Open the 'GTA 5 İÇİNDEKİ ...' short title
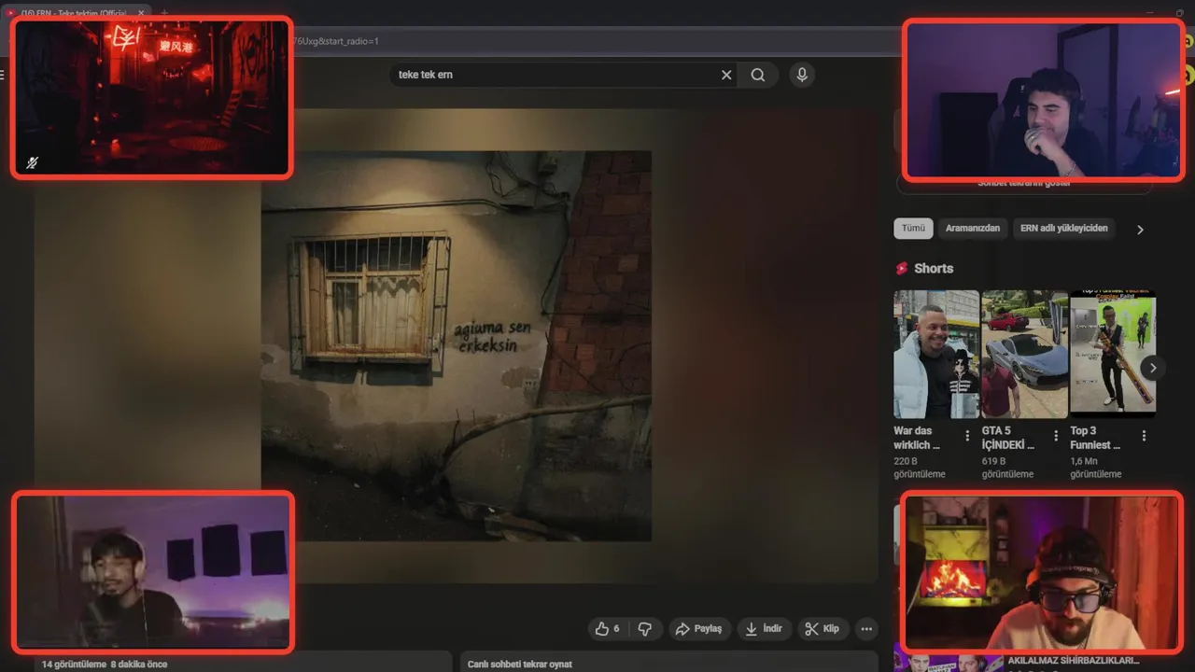The height and width of the screenshot is (672, 1195). 1008,438
